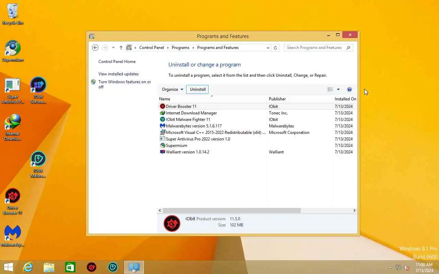439x274 pixels.
Task: Click the Programs breadcrumb
Action: [180, 48]
